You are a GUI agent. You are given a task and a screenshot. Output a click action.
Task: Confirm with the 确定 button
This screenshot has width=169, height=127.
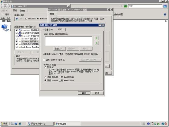[84, 93]
